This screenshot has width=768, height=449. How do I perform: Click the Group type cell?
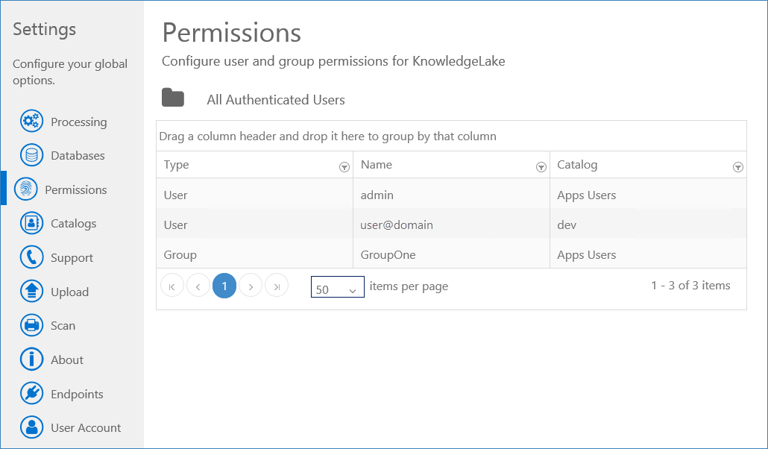(x=255, y=254)
